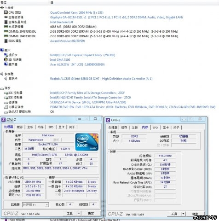219x221 pixels.
Task: Switch to 处理器 tab in CPU-Z memory window
Action: 113,128
